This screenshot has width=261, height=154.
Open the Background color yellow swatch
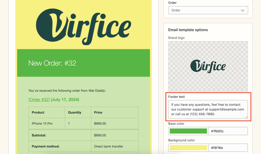[x=188, y=148]
